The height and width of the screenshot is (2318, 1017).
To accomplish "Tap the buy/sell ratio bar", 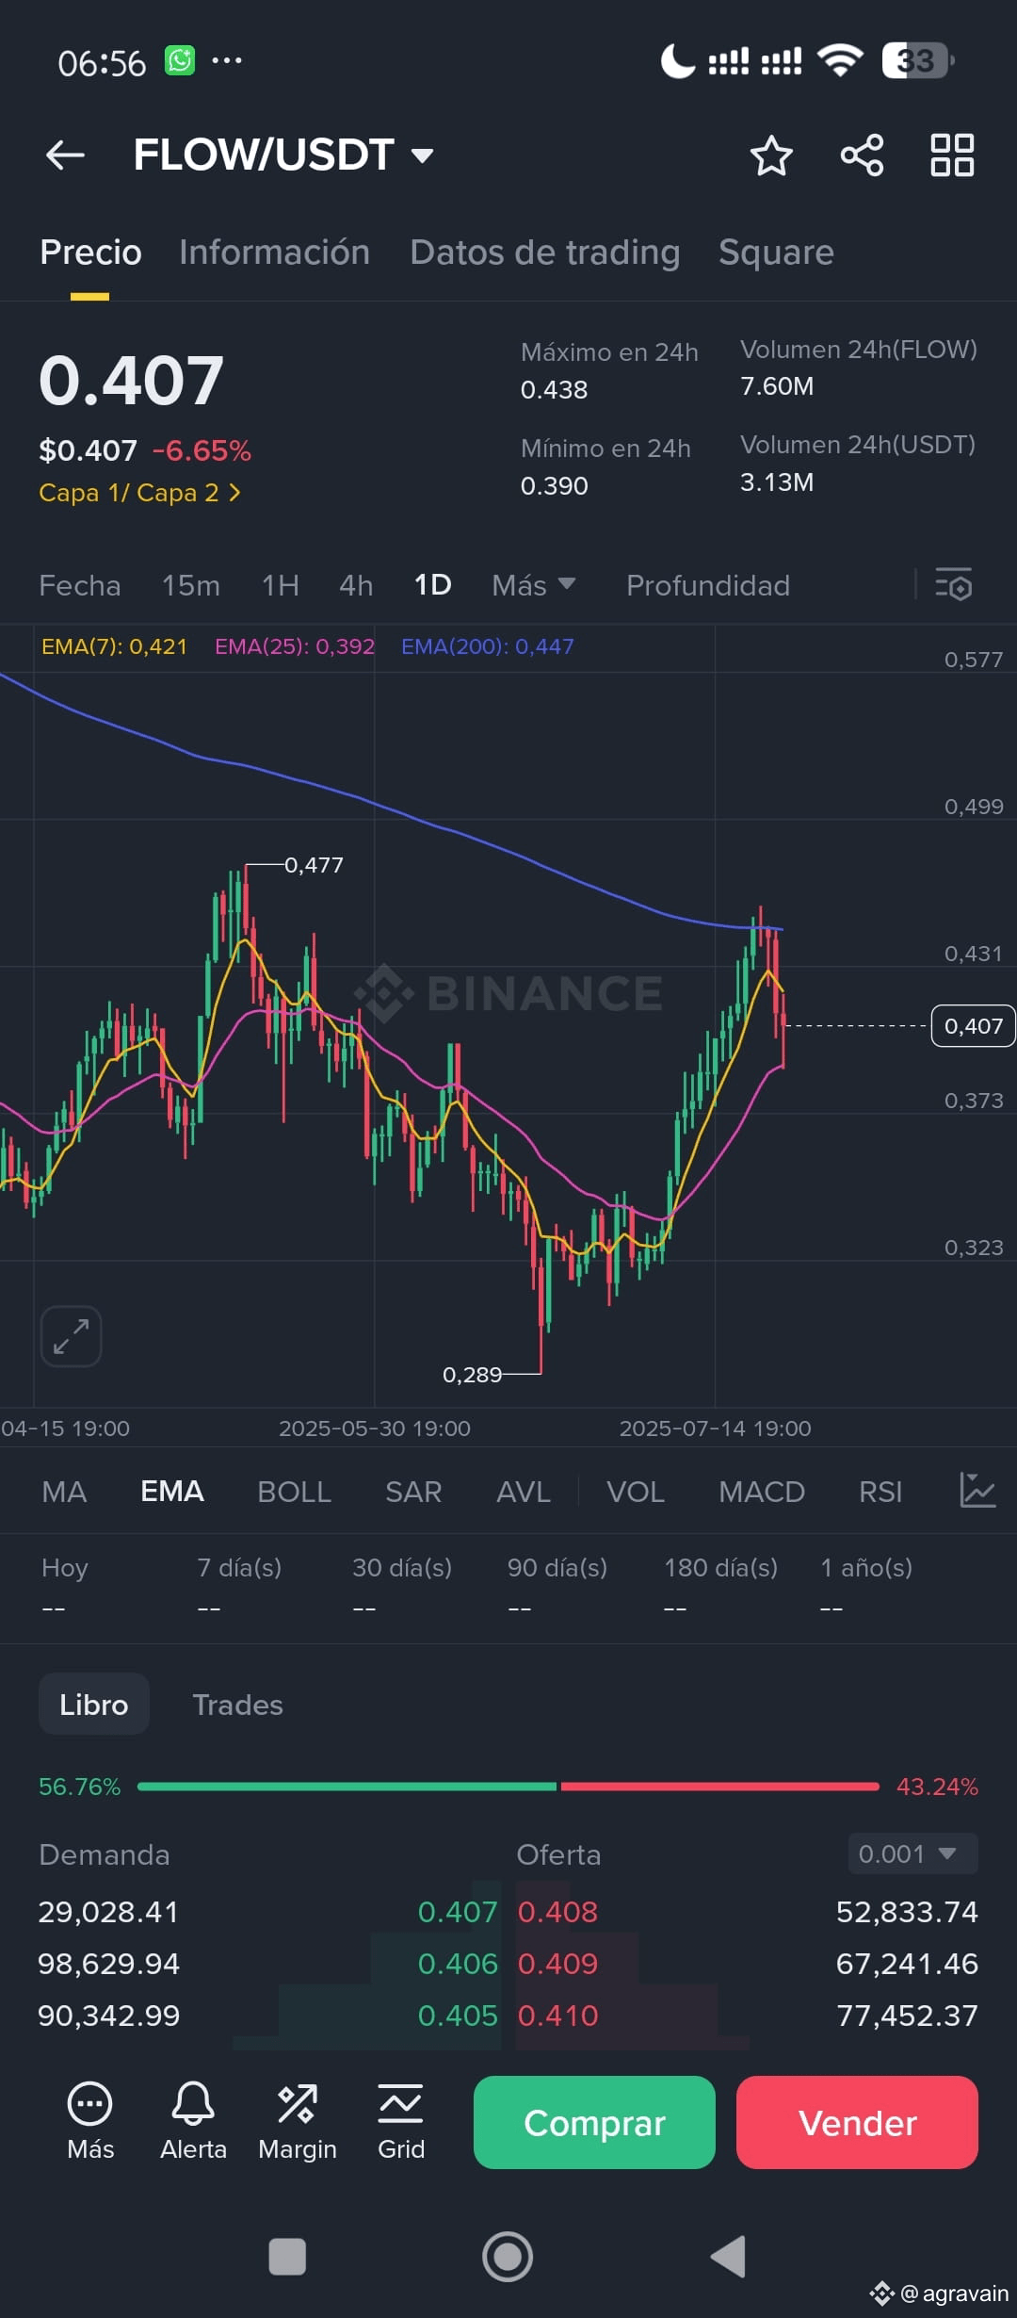I will point(508,1787).
